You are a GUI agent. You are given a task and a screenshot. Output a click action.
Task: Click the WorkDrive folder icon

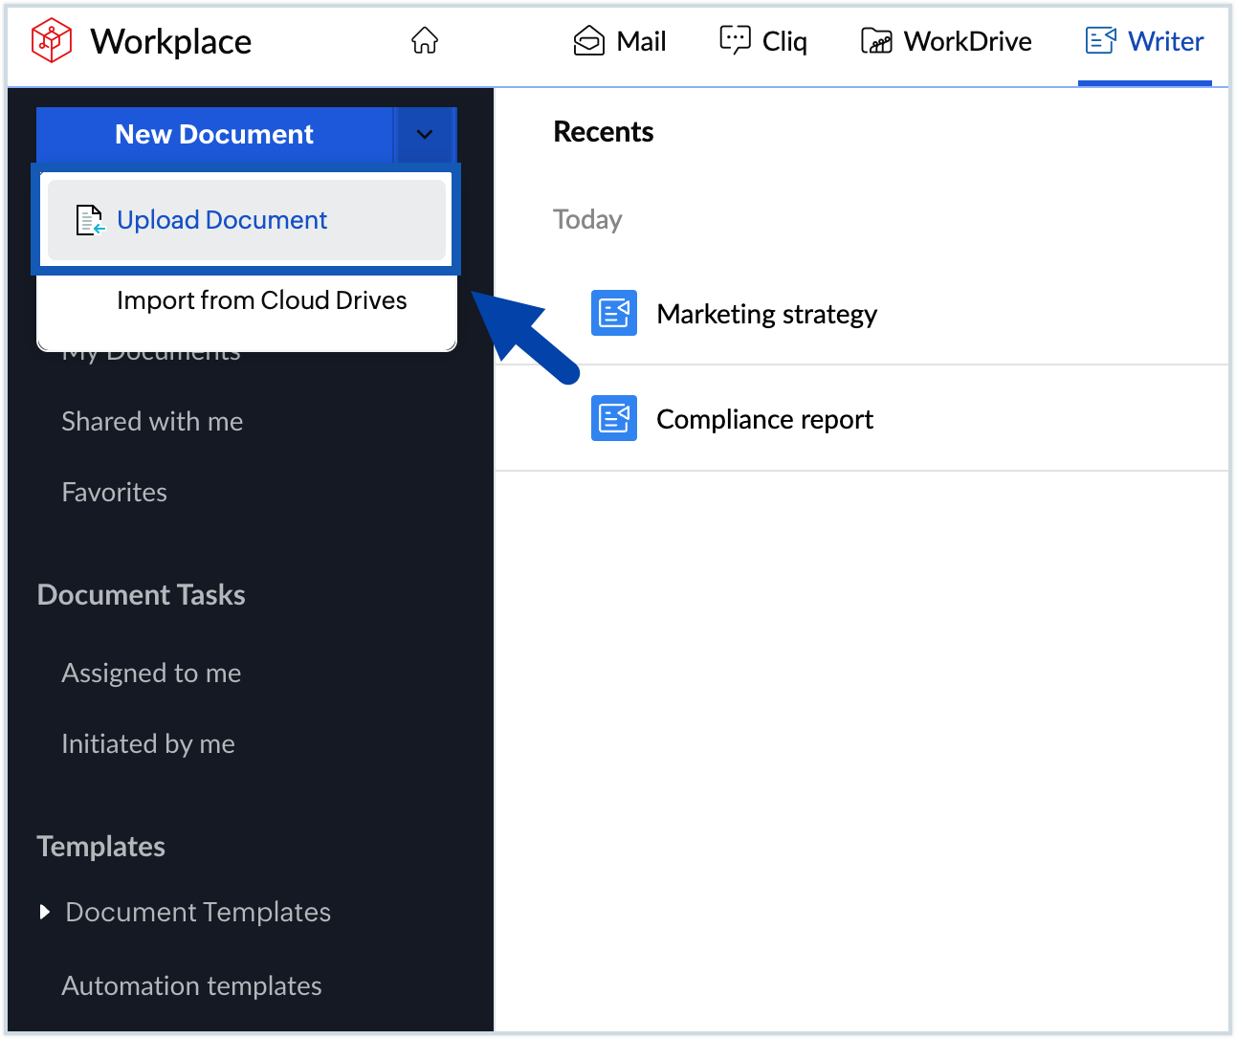click(875, 40)
